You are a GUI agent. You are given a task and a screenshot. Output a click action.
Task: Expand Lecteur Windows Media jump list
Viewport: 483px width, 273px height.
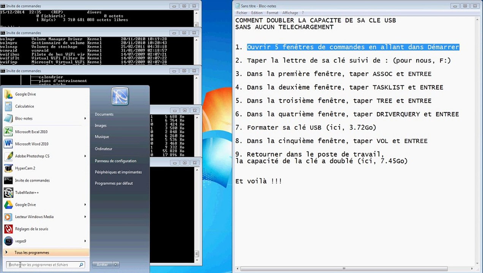pos(85,217)
